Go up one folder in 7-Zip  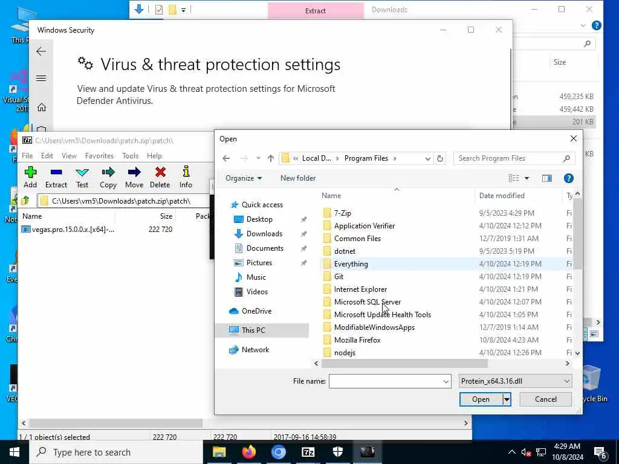(25, 201)
